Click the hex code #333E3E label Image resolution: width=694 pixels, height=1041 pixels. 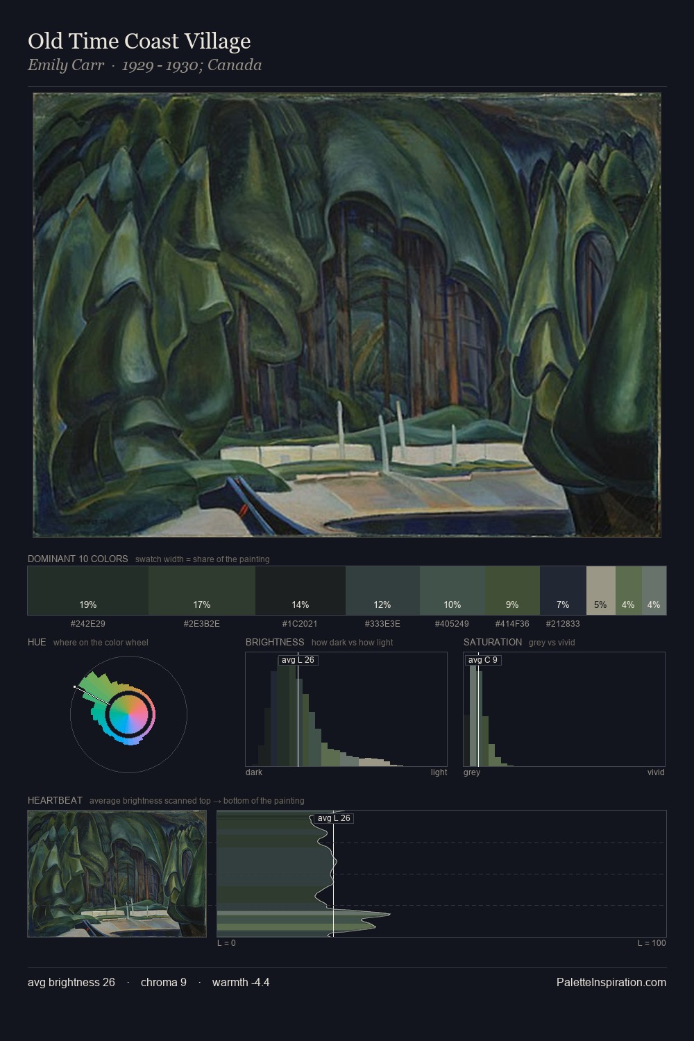[x=382, y=624]
